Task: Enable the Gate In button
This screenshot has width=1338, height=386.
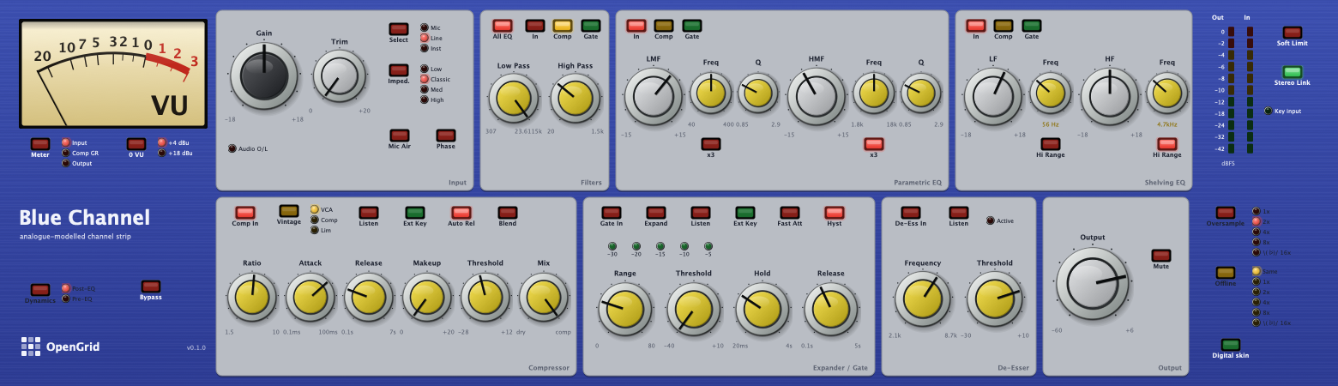Action: pos(612,213)
